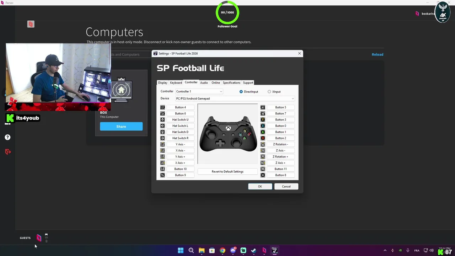
Task: Click the left stick icon beside Y Axis -
Action: 162,144
